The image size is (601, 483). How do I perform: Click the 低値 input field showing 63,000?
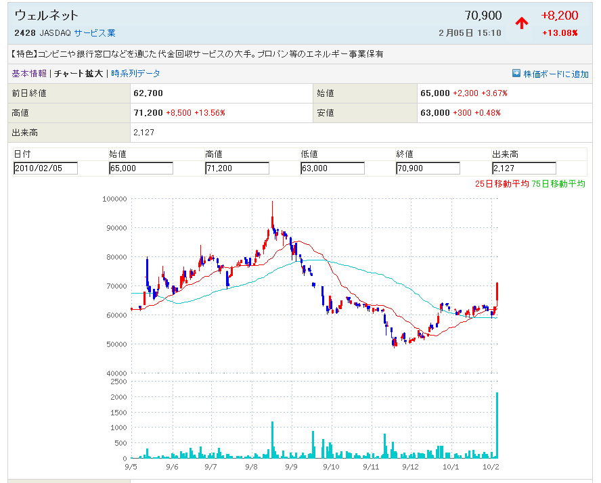(x=332, y=168)
